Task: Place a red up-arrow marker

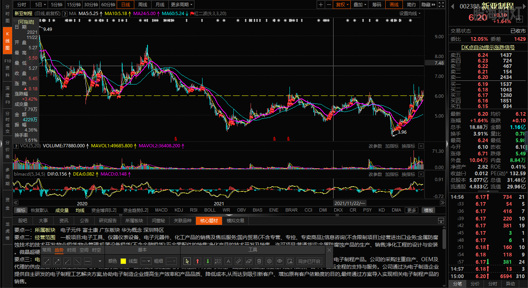Action: click(198, 261)
